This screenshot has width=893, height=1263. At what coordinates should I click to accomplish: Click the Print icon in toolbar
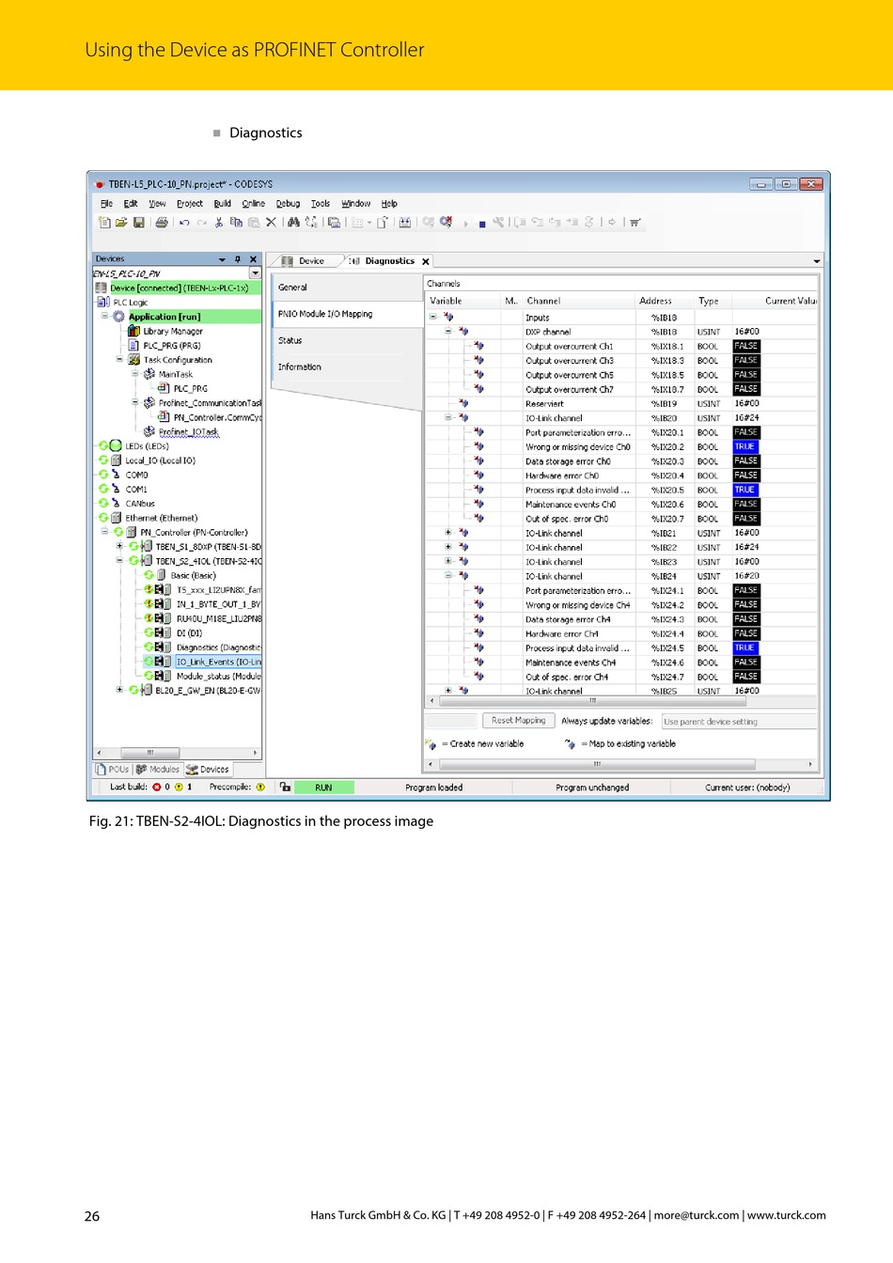(x=162, y=223)
